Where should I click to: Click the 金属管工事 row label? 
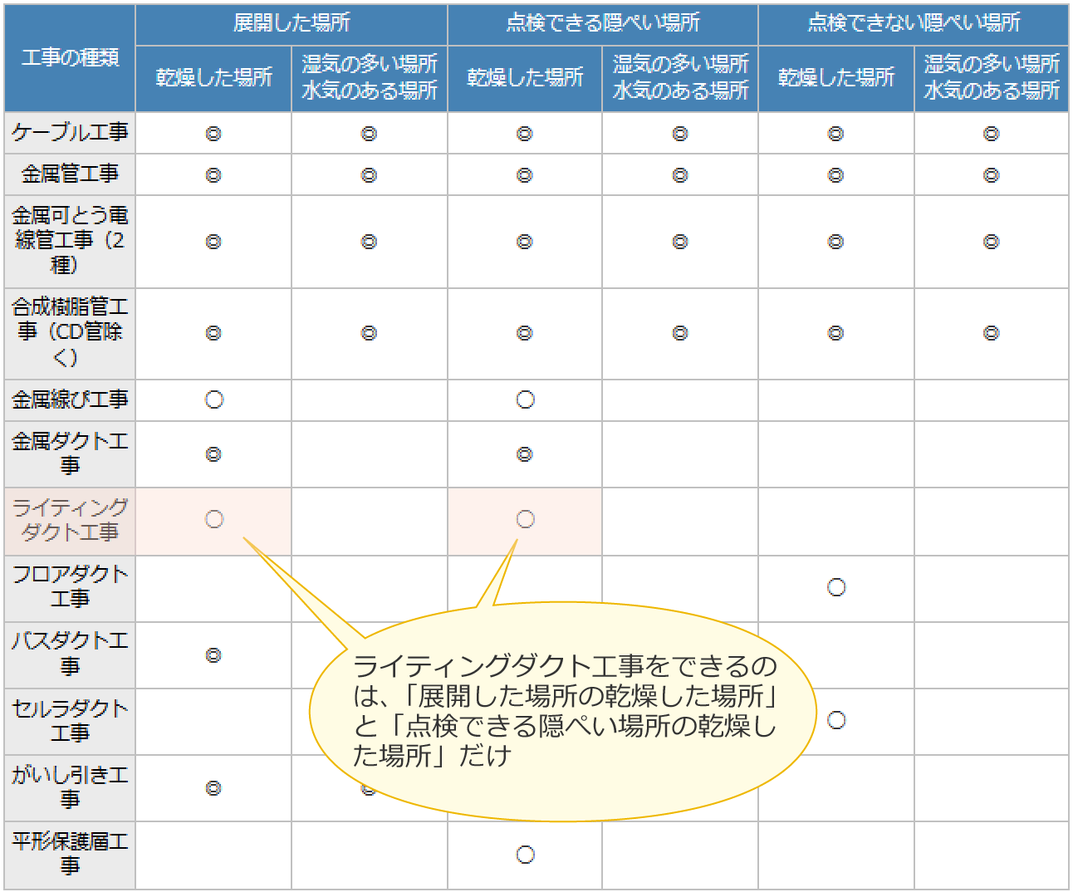pos(70,174)
